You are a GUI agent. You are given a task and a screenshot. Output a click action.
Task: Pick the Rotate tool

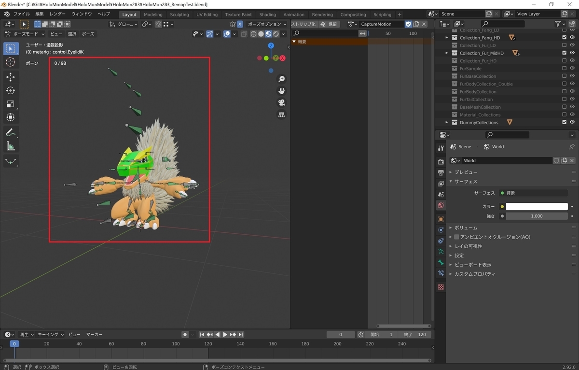[11, 90]
